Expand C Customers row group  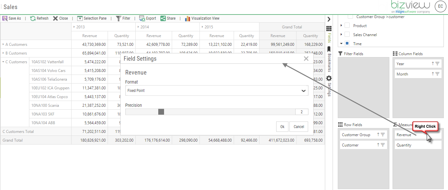pyautogui.click(x=3, y=62)
